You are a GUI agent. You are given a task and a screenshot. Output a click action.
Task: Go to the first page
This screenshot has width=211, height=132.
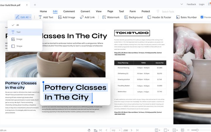point(101,130)
